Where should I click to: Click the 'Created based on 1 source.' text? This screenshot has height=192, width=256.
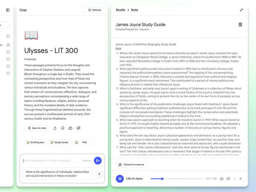tap(132, 29)
